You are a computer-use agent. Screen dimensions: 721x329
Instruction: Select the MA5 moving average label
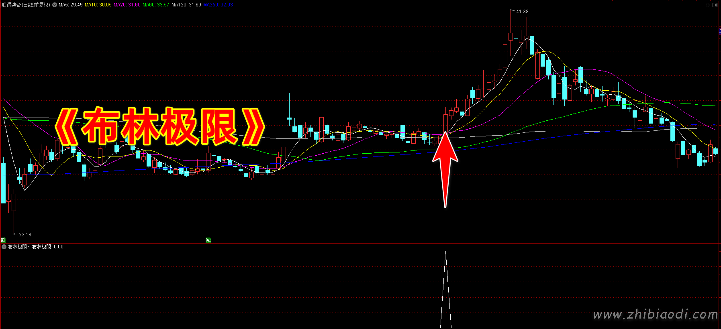[71, 5]
